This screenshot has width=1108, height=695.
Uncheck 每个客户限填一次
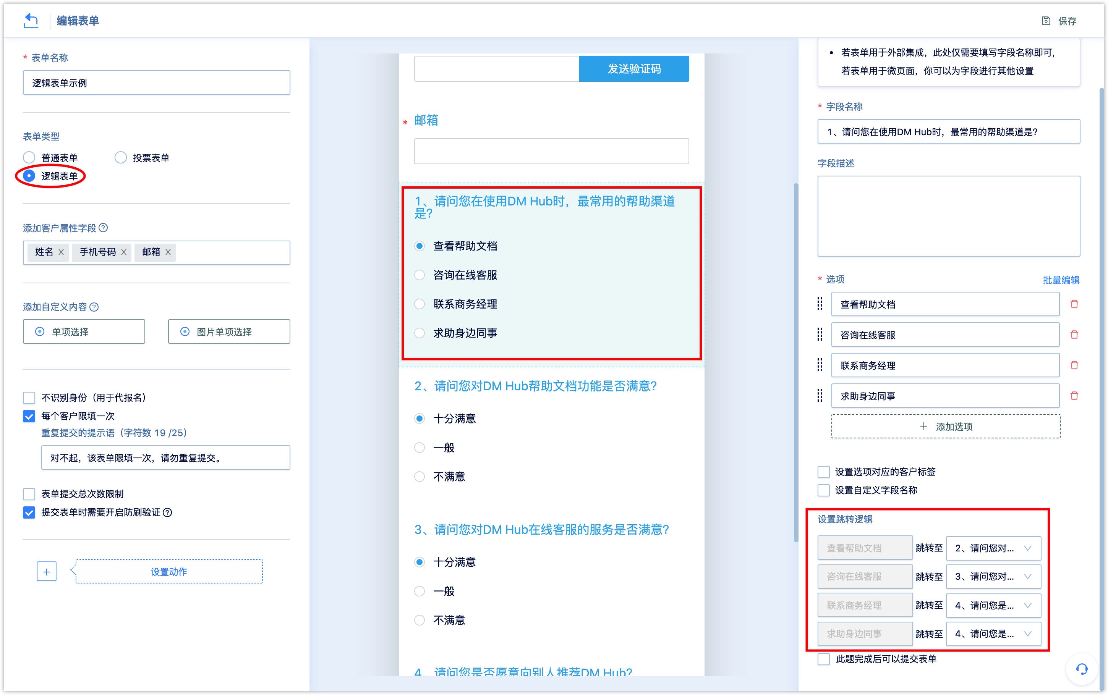(29, 416)
